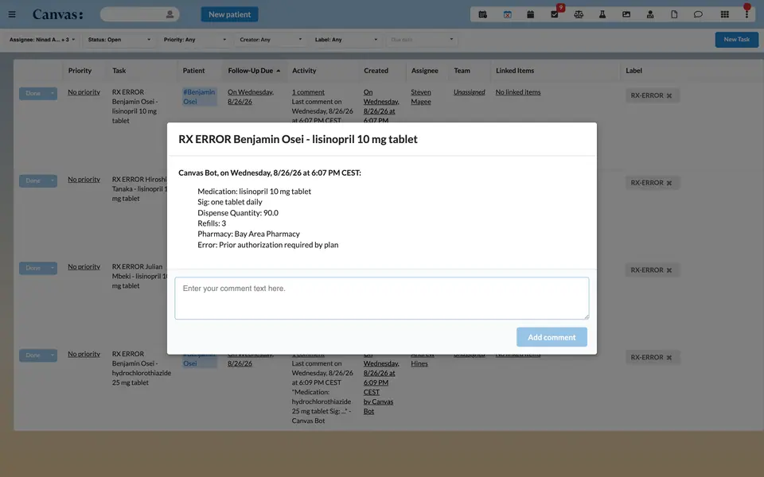Image resolution: width=764 pixels, height=477 pixels.
Task: Click the Label column header
Action: click(634, 71)
